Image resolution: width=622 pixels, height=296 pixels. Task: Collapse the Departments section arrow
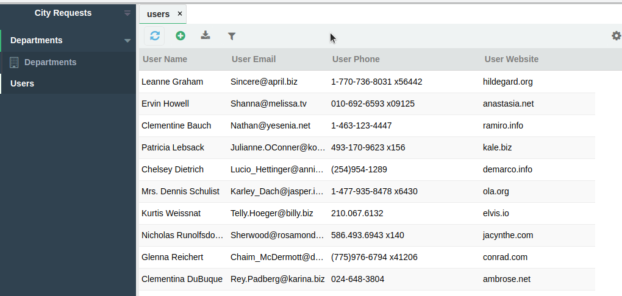pyautogui.click(x=127, y=41)
